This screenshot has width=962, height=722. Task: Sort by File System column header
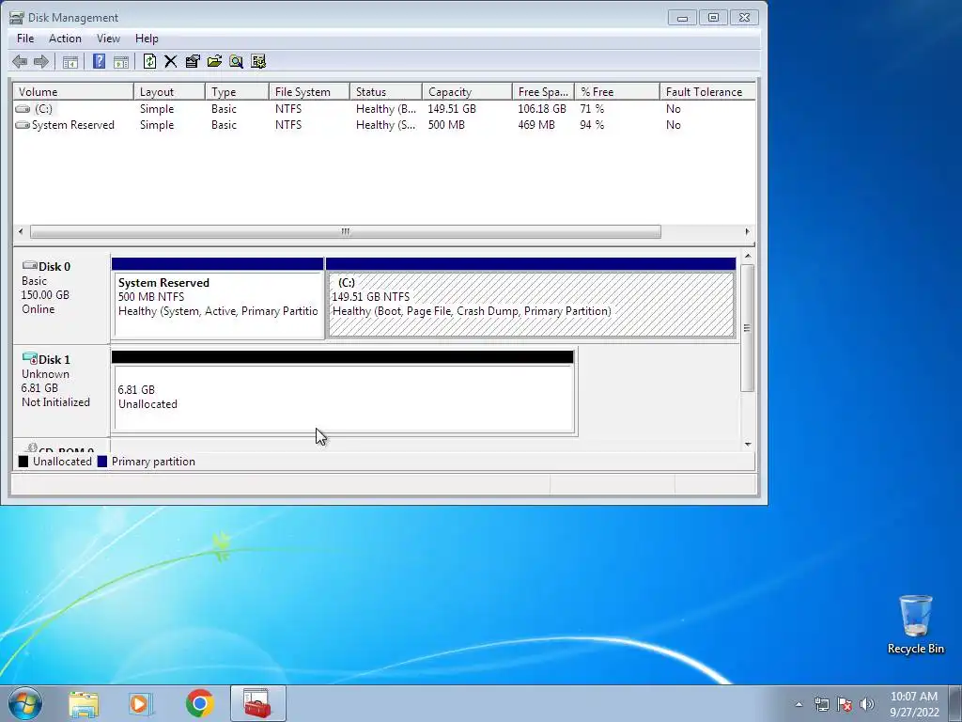pos(309,91)
